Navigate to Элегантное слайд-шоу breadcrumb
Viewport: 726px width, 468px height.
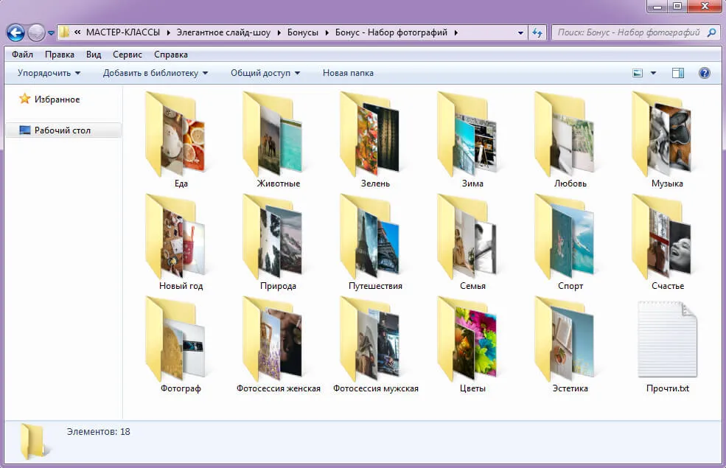click(223, 33)
